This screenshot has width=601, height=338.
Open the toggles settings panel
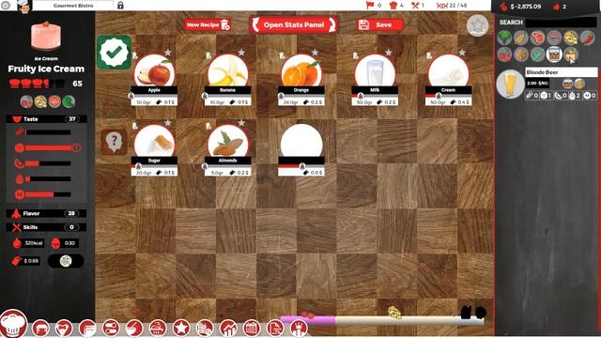[111, 329]
